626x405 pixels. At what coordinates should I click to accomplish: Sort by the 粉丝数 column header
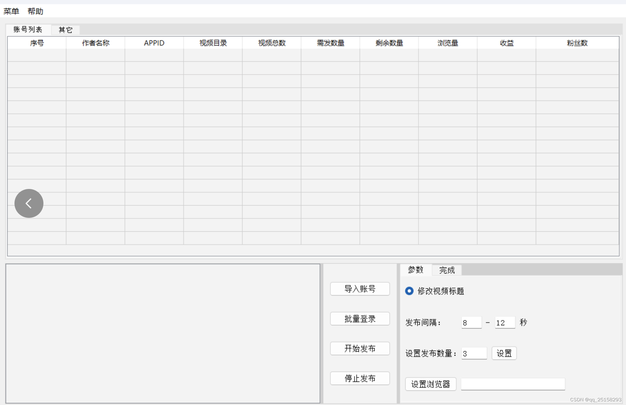click(x=577, y=43)
